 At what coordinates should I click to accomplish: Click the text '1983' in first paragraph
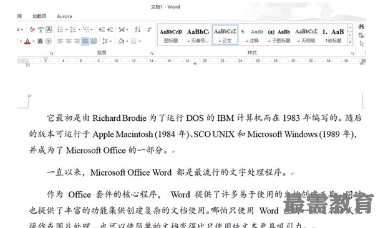(291, 118)
